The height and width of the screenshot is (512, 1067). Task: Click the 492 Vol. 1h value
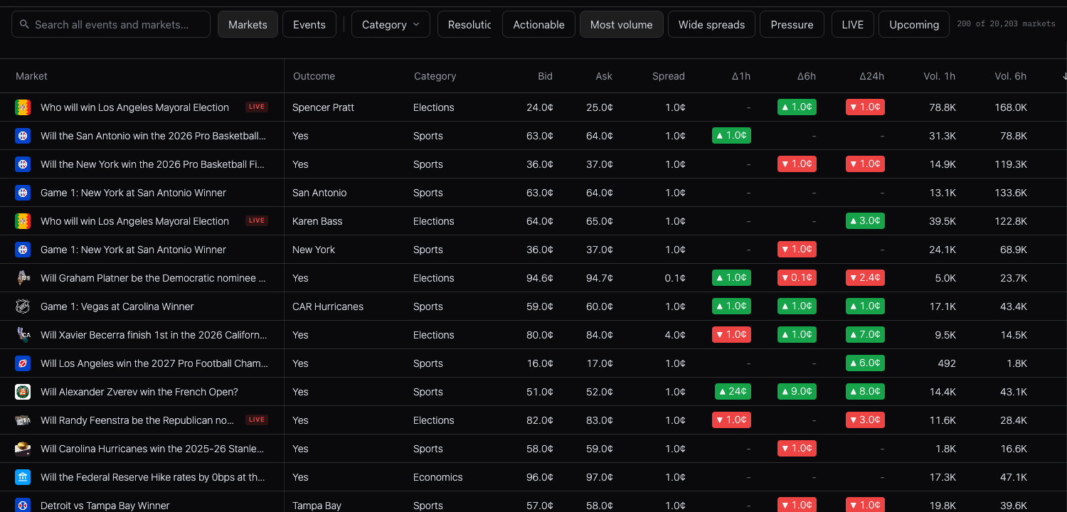click(x=947, y=363)
